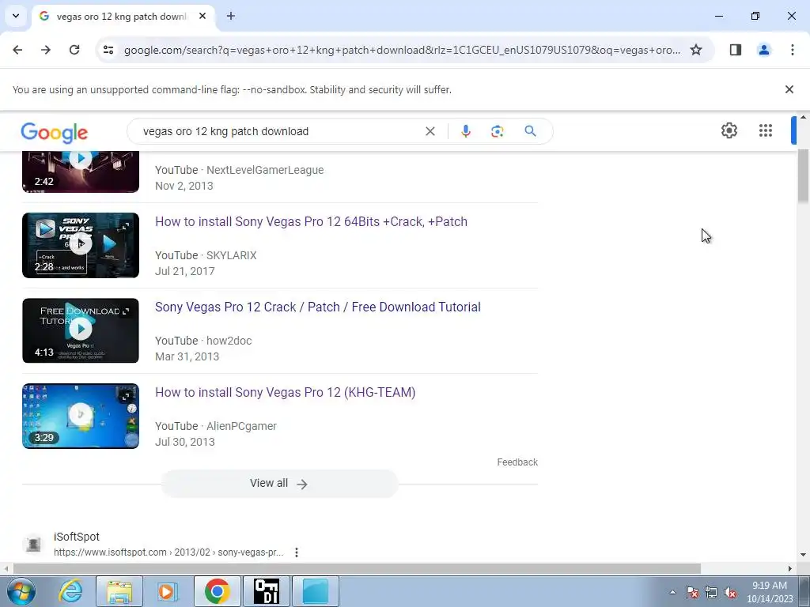
Task: Search by image with Google Lens icon
Action: (x=497, y=131)
